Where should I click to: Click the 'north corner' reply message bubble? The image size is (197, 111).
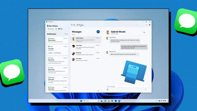124,54
